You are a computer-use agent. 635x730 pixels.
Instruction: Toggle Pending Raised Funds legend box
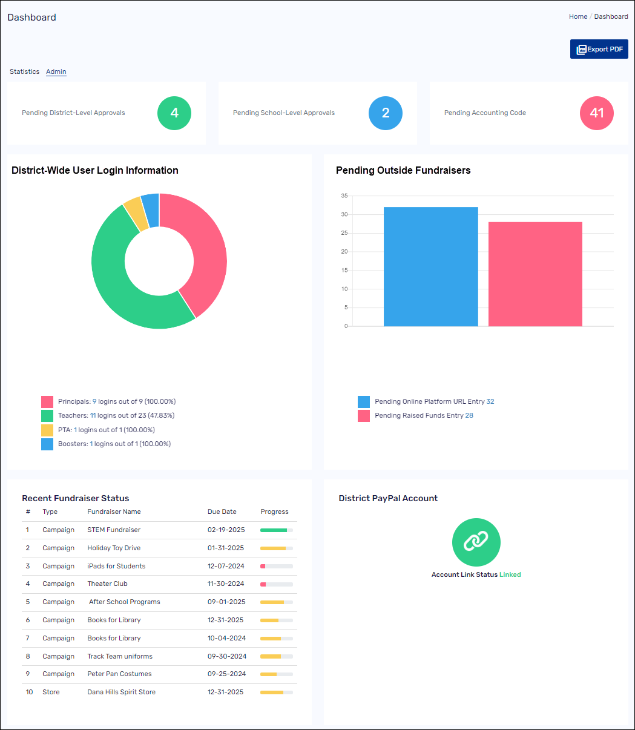pyautogui.click(x=364, y=416)
